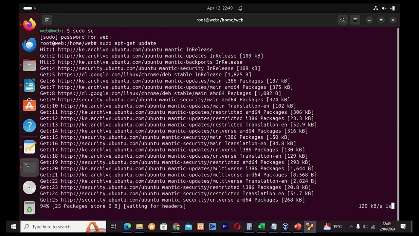Click the 'Get:5' google chrome line
Viewport: 419px width, 236px height.
pyautogui.click(x=146, y=74)
